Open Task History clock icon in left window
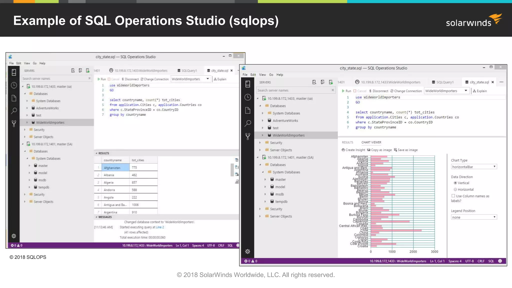The height and width of the screenshot is (288, 512). click(14, 85)
